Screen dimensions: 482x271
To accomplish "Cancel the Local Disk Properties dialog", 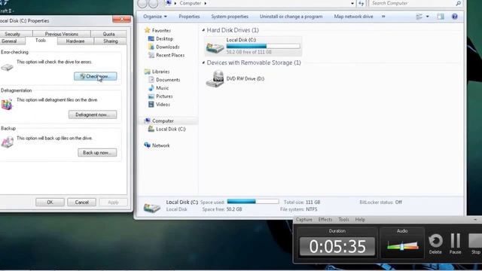I will (x=82, y=202).
